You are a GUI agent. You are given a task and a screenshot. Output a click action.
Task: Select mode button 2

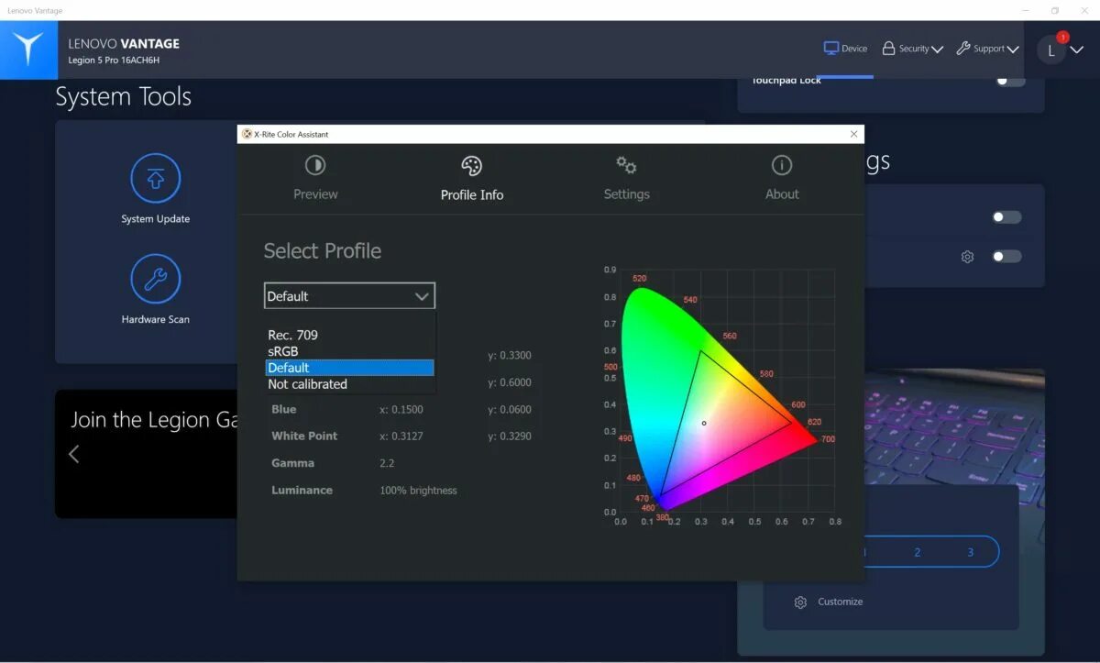(918, 552)
